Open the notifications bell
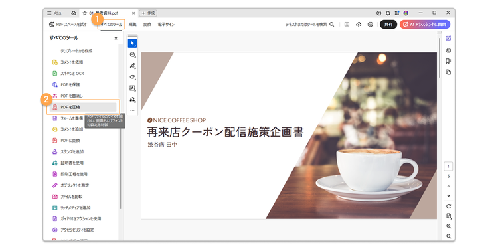Image resolution: width=498 pixels, height=249 pixels. pyautogui.click(x=388, y=13)
